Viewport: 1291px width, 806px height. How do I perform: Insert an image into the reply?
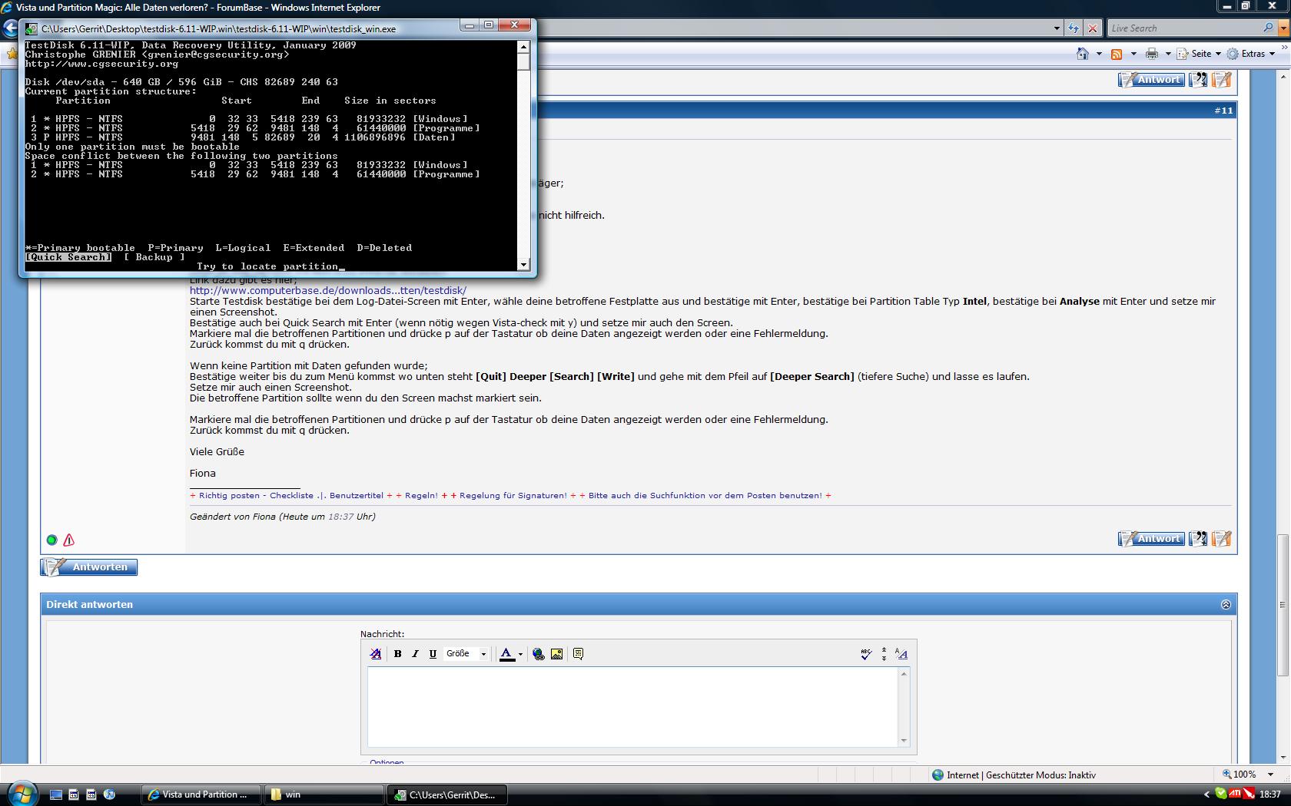pyautogui.click(x=557, y=654)
